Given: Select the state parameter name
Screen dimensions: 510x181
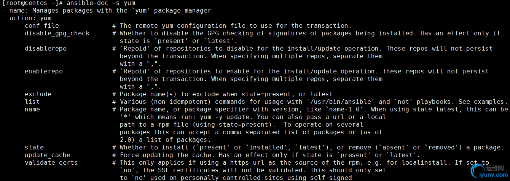Looking at the screenshot, I should pyautogui.click(x=34, y=148).
